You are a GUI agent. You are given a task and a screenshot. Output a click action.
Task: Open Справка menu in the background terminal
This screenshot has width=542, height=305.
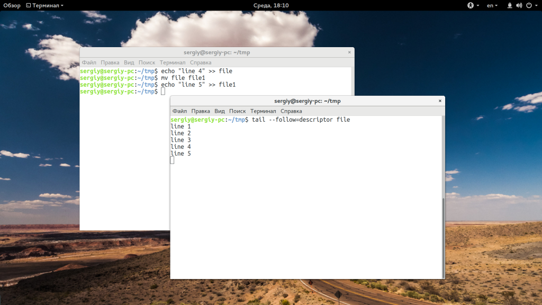point(201,62)
